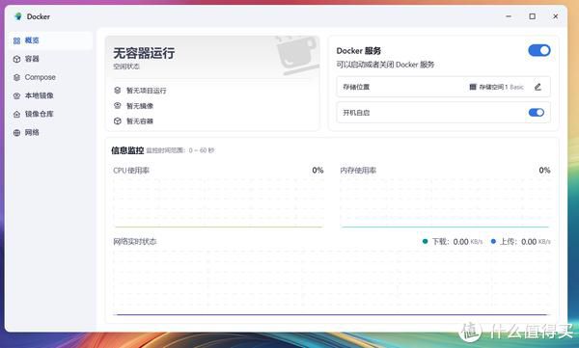The width and height of the screenshot is (579, 348).
Task: Click the 暂无项目运行 layers icon
Action: pos(118,90)
